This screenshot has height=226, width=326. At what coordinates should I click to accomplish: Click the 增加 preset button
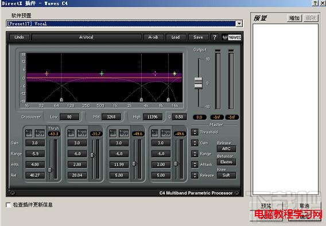[x=294, y=18]
